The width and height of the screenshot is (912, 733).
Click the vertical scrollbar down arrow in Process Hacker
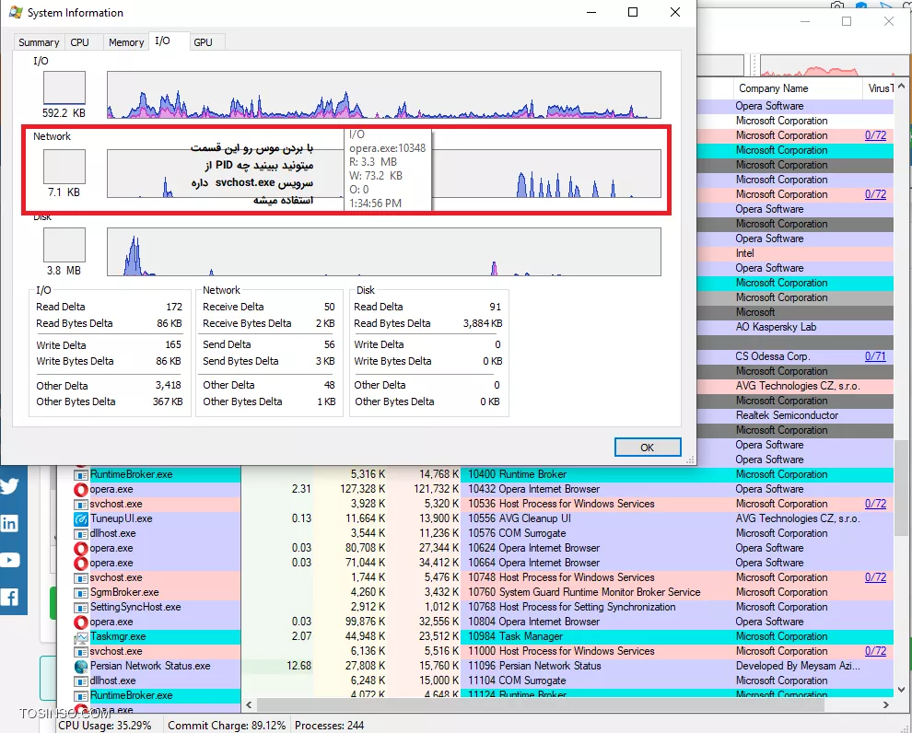(x=902, y=690)
